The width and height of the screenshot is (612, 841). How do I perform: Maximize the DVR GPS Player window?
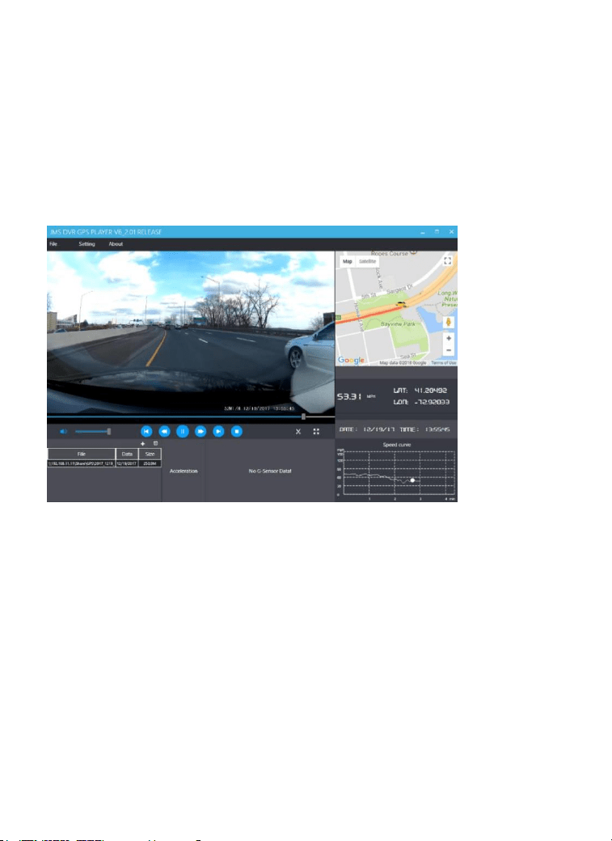pyautogui.click(x=437, y=232)
